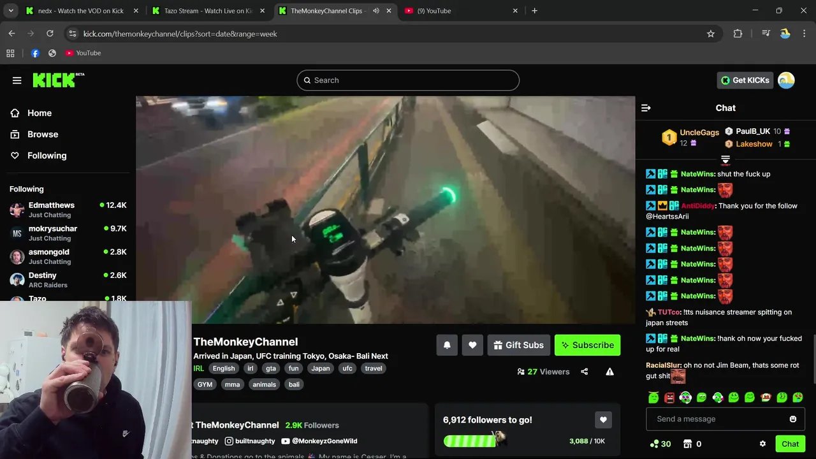This screenshot has height=459, width=816.
Task: Select the travel tag
Action: (x=374, y=368)
